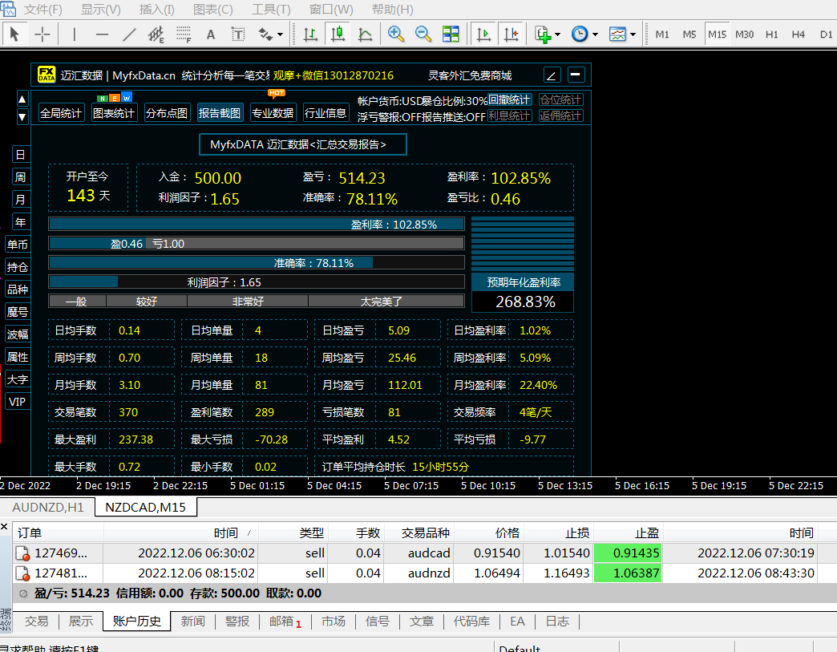Screen dimensions: 837x652
Task: Open the 图表(C) menu
Action: click(212, 10)
